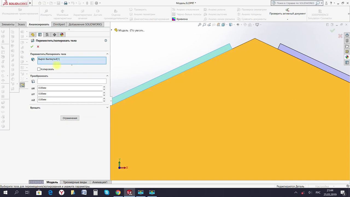Click Проверить активный документ
Image resolution: width=350 pixels, height=197 pixels.
click(287, 12)
